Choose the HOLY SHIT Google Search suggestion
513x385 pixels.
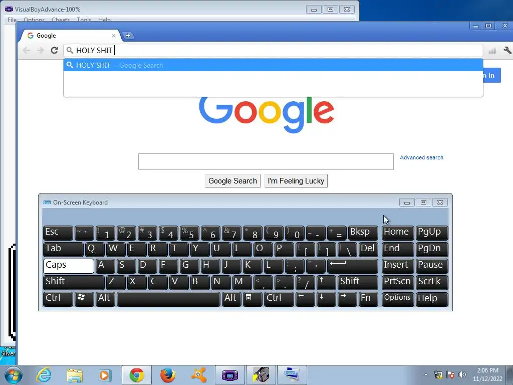tap(273, 65)
